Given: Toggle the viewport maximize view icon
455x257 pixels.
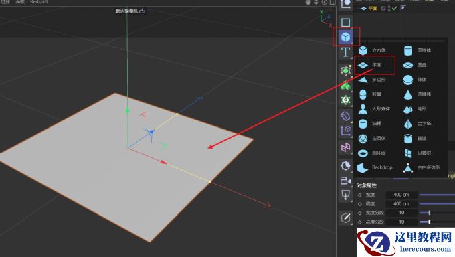Looking at the screenshot, I should pos(333,2).
